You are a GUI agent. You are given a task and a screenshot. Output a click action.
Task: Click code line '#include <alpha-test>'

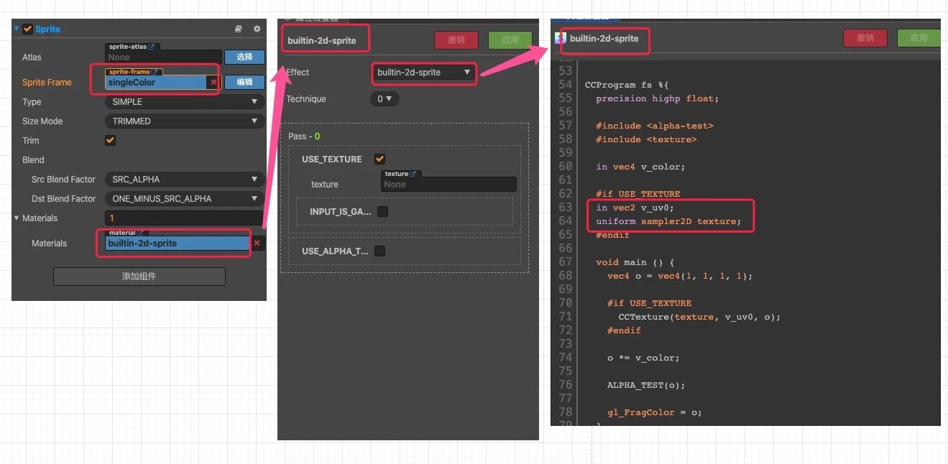pos(654,126)
